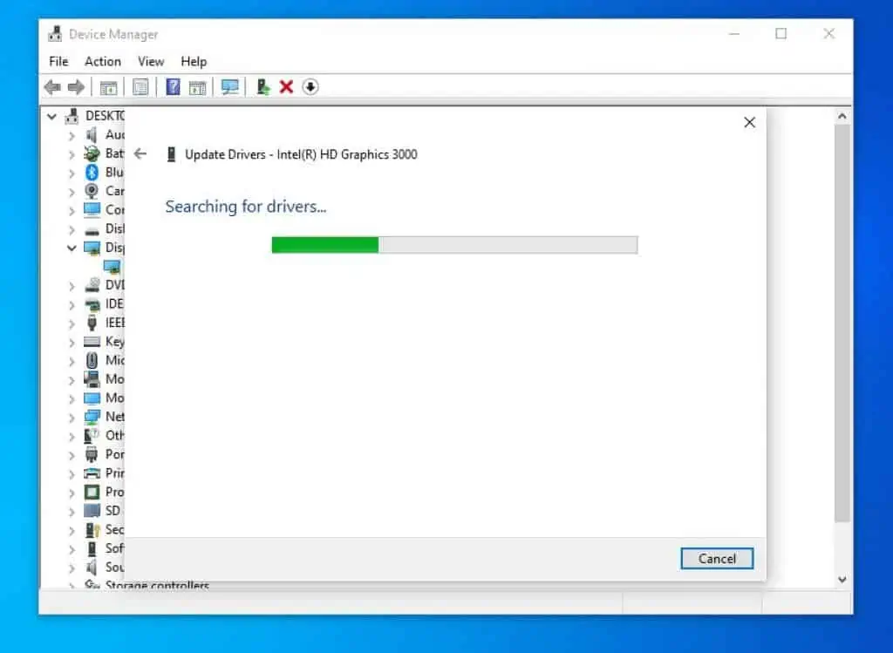The height and width of the screenshot is (653, 893).
Task: Click the Update device driver toolbar icon
Action: [262, 86]
